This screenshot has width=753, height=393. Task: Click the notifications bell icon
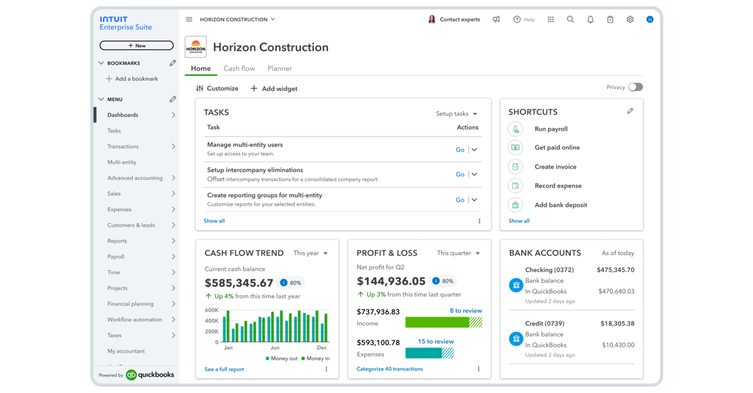[x=590, y=19]
